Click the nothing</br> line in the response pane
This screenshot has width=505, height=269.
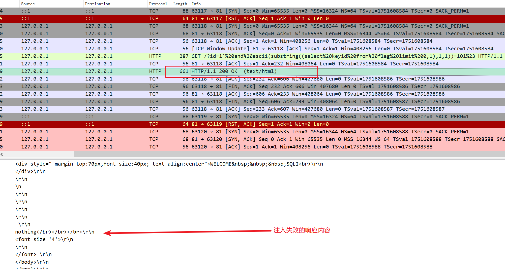[54, 232]
